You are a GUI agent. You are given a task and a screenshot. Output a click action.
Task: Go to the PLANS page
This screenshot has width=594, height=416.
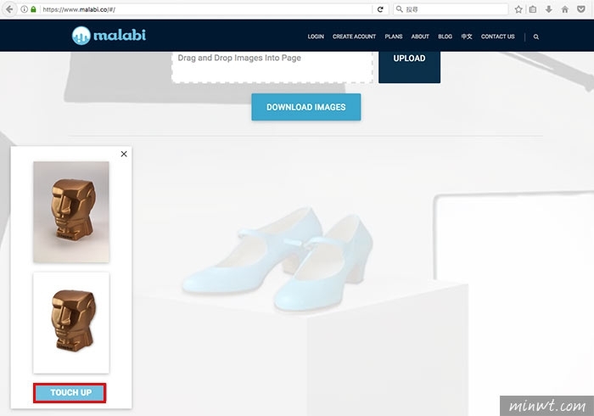coord(394,37)
